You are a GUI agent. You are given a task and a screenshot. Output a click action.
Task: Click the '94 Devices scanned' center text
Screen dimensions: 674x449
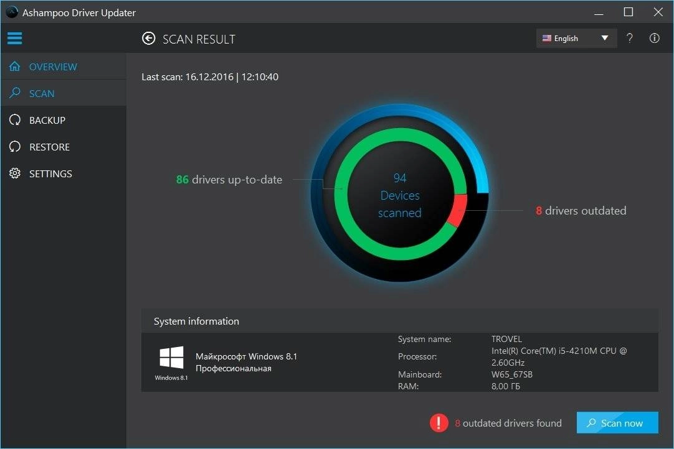coord(400,195)
